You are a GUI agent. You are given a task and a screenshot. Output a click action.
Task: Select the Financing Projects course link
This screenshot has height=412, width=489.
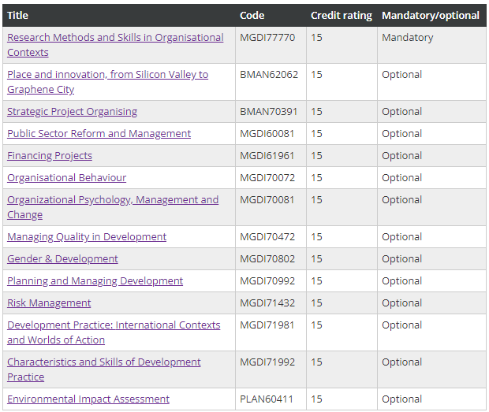(50, 156)
